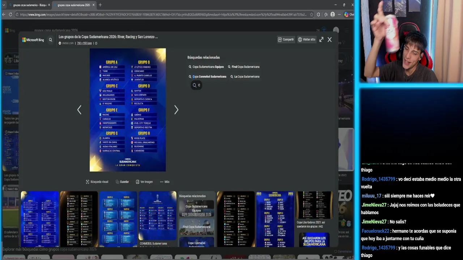Open first blue groups thumbnail in strip

(x=40, y=219)
